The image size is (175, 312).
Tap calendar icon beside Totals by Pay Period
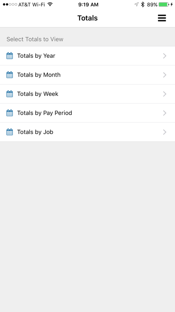[x=10, y=113]
